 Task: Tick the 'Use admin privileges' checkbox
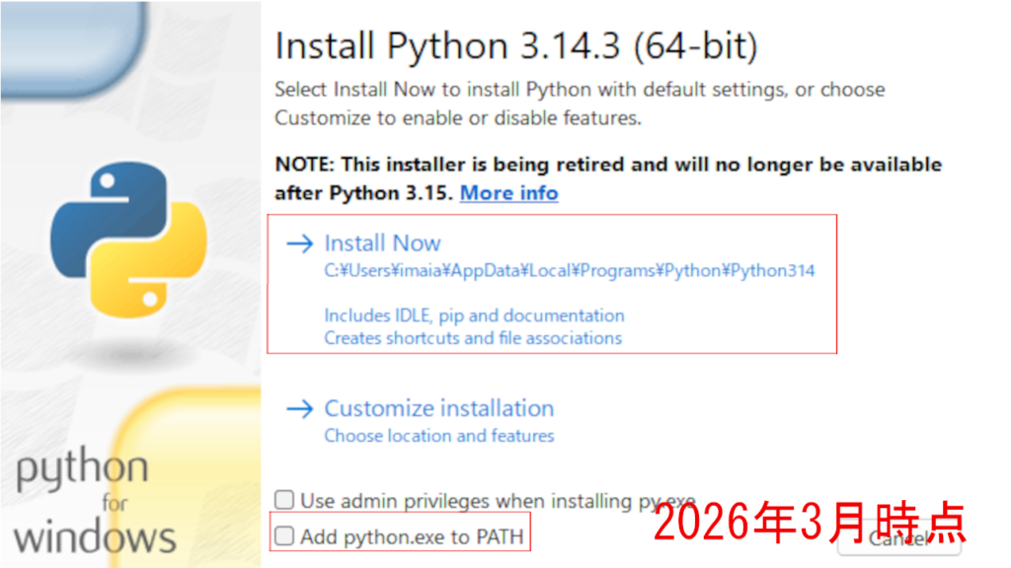(x=284, y=500)
